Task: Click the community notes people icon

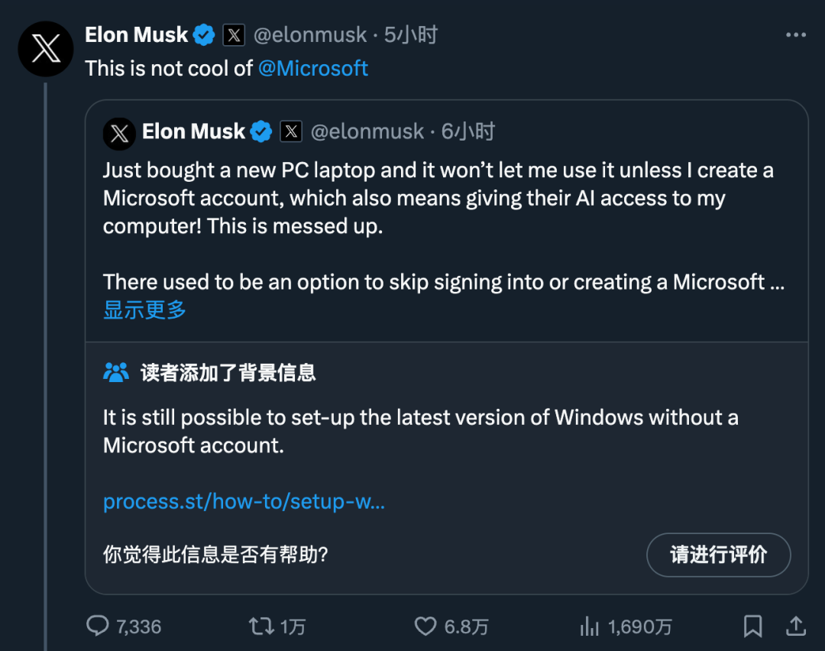Action: click(116, 372)
